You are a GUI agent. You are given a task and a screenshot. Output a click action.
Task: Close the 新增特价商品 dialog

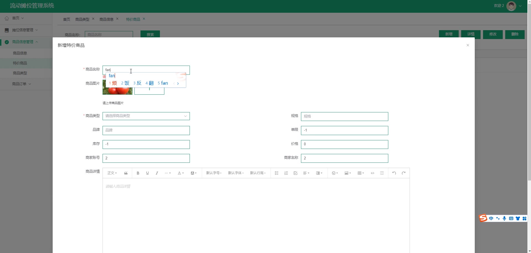click(x=468, y=45)
